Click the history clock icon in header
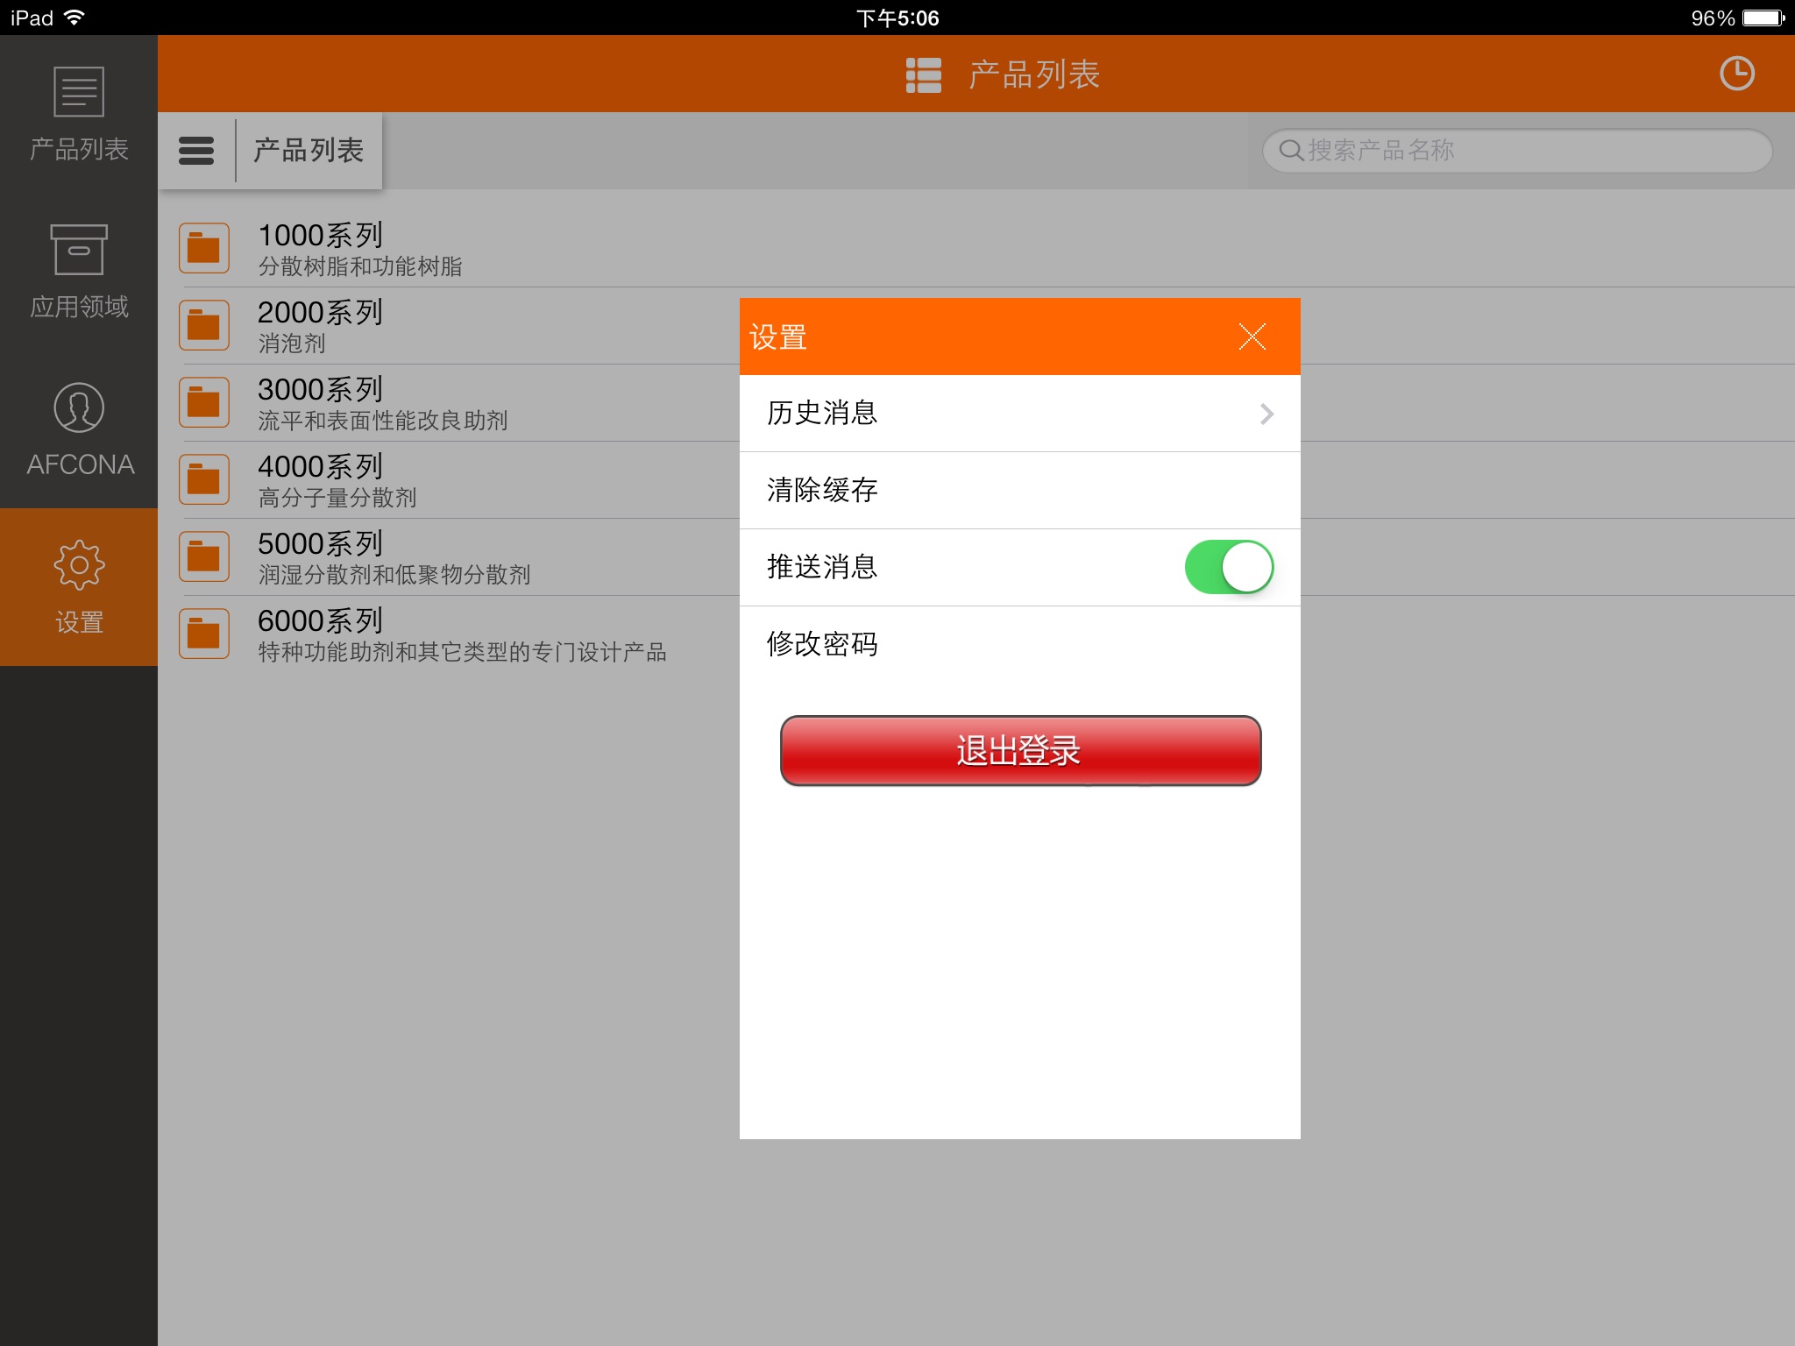 (x=1736, y=74)
